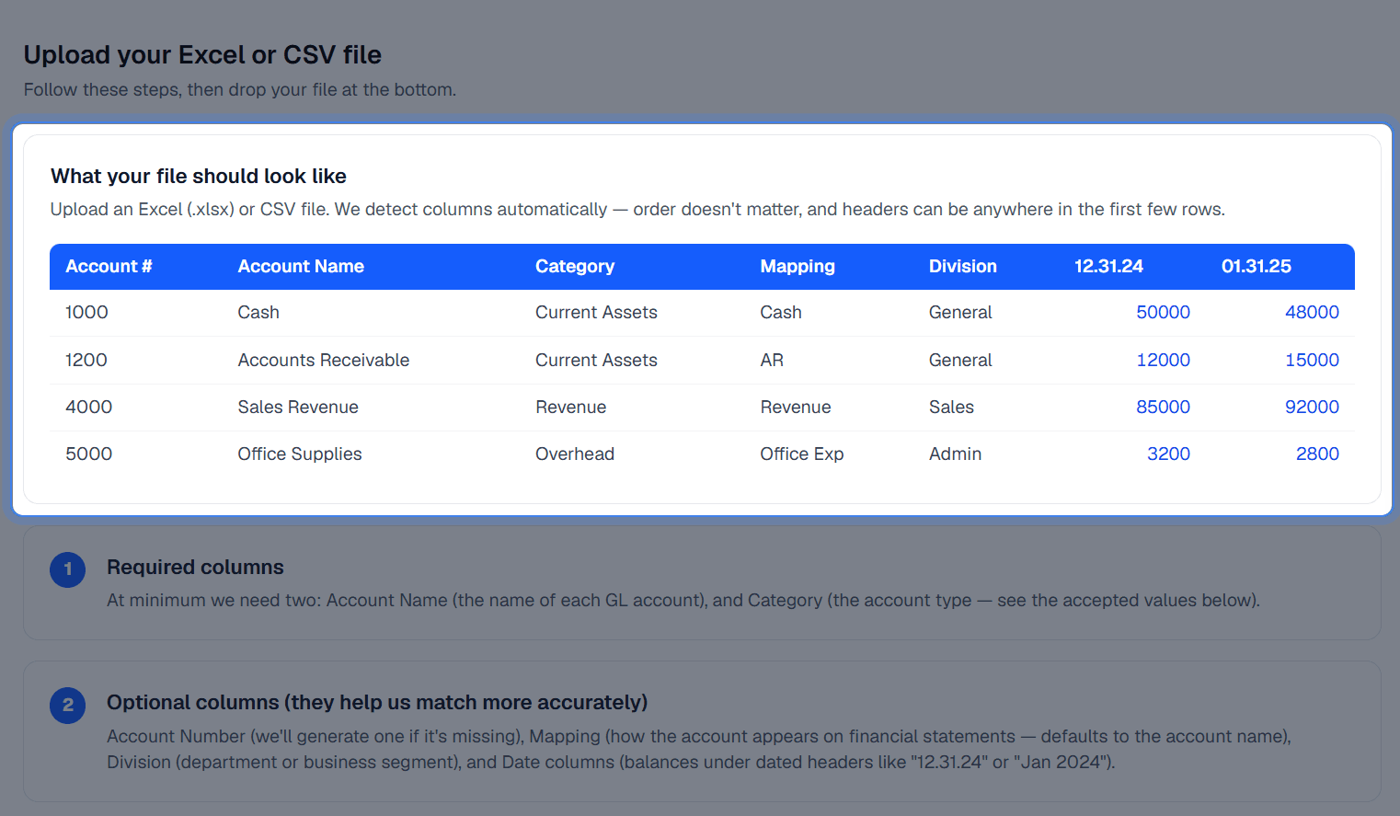This screenshot has height=816, width=1400.
Task: Click the Admin division cell
Action: (x=955, y=454)
